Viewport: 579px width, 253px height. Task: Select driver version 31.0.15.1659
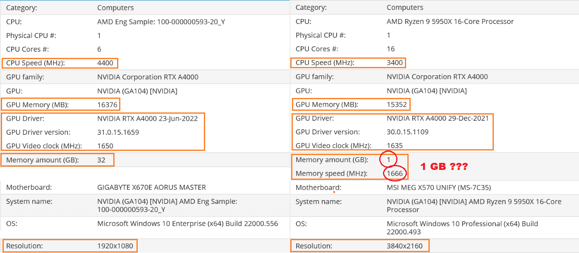[118, 132]
